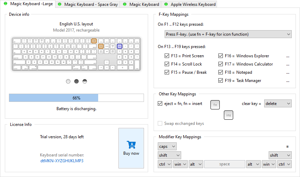Switch to Apple Wireless Keyboard tab
Viewport: 300px width, 177px height.
(x=189, y=4)
